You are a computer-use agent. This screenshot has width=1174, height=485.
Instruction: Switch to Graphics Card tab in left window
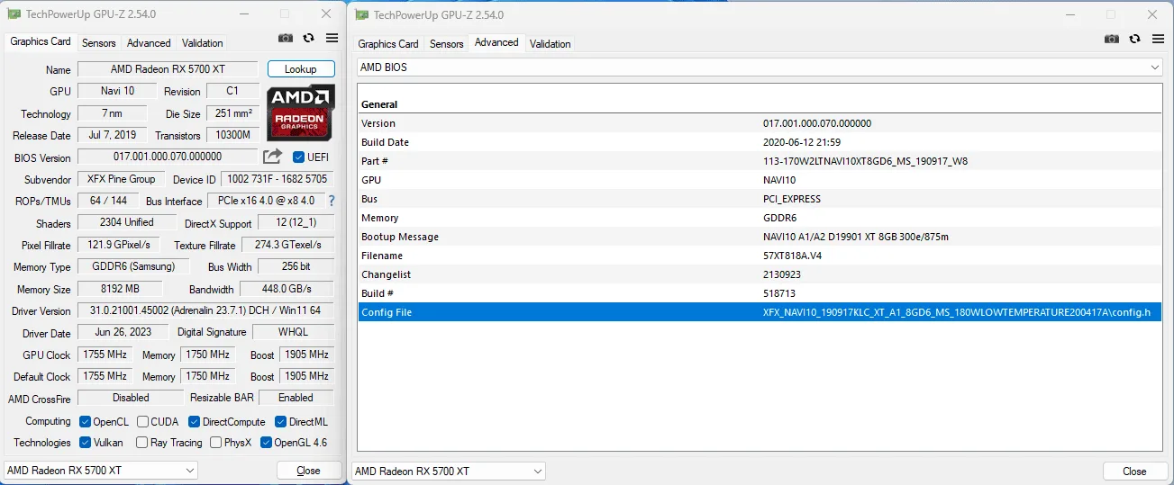41,42
